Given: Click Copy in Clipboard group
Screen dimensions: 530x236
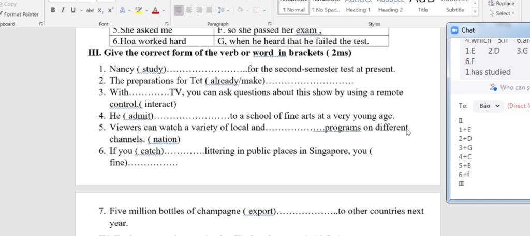Looking at the screenshot, I should point(8,4).
